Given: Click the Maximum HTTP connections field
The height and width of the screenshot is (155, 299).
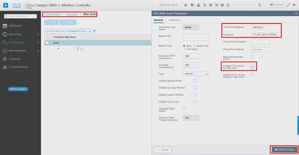Looking at the screenshot, I should coord(191,56).
